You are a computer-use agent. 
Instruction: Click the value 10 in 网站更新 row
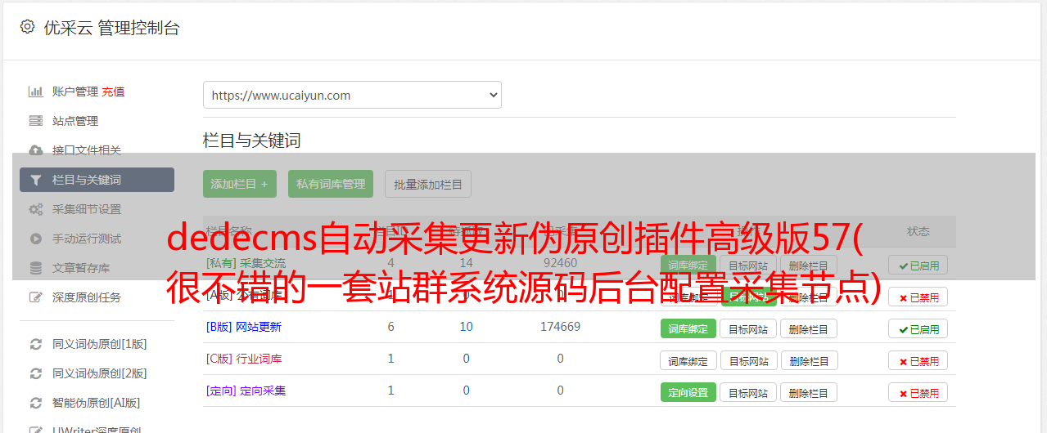[466, 327]
